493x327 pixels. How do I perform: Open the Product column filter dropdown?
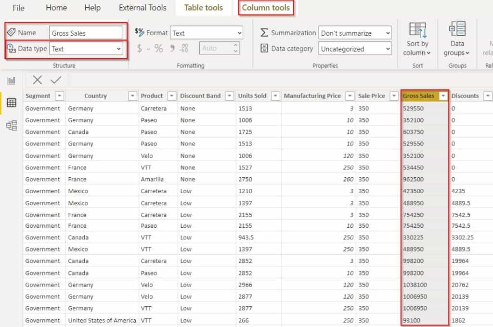172,96
